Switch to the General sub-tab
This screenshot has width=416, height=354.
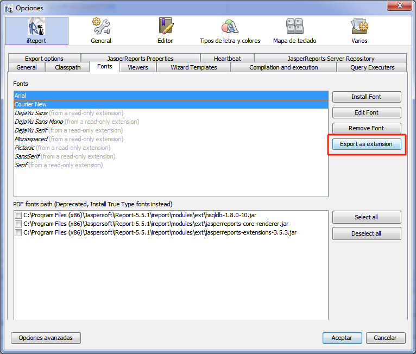click(x=27, y=67)
